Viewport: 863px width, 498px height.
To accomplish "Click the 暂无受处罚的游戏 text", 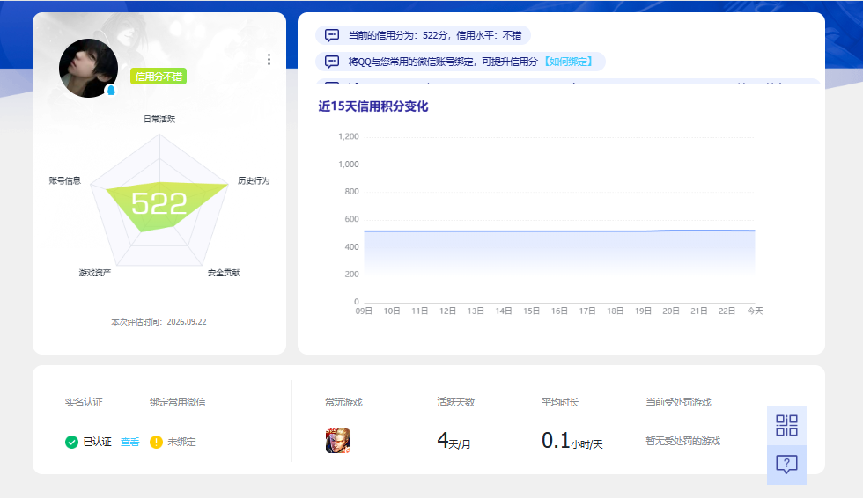I will coord(683,441).
